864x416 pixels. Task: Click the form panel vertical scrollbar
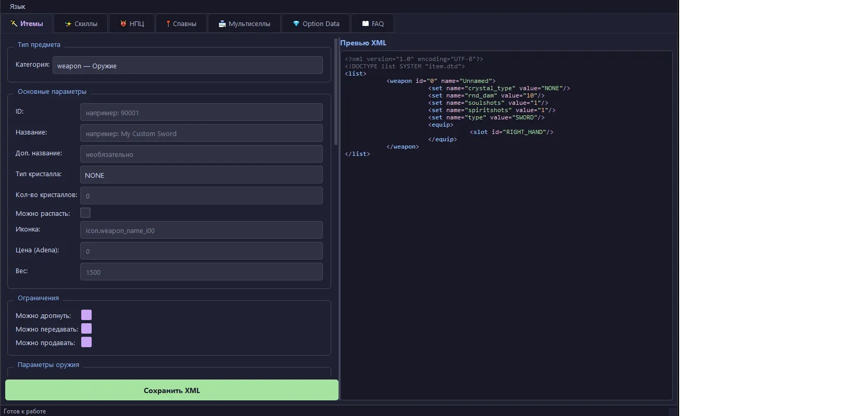[336, 92]
